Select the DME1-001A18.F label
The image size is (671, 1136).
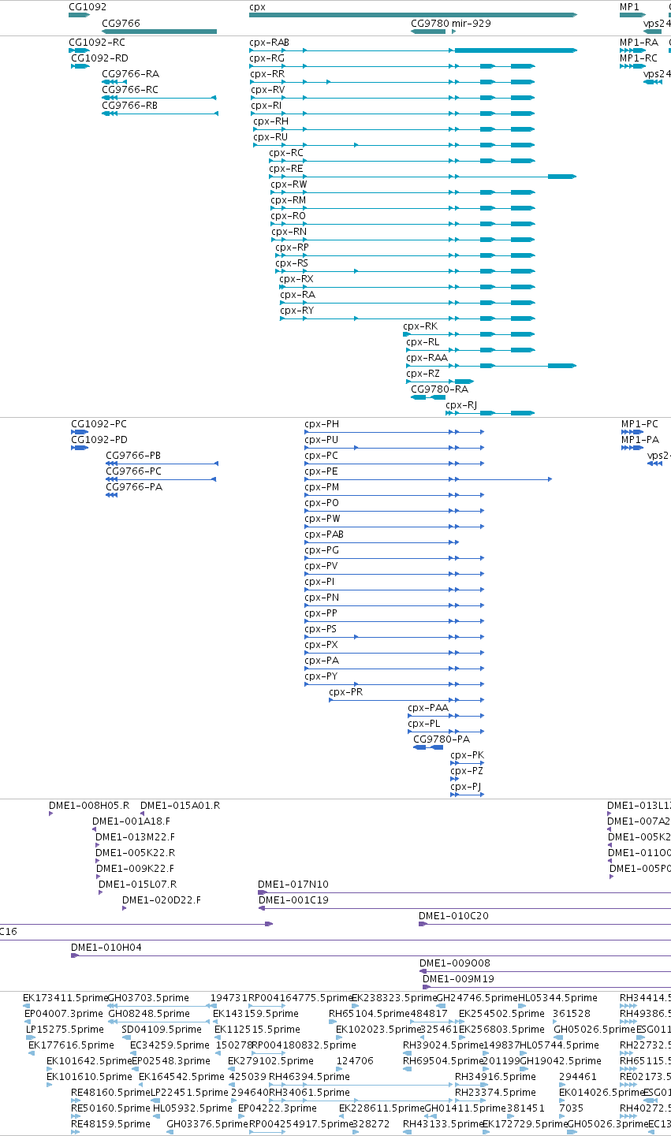[x=131, y=821]
